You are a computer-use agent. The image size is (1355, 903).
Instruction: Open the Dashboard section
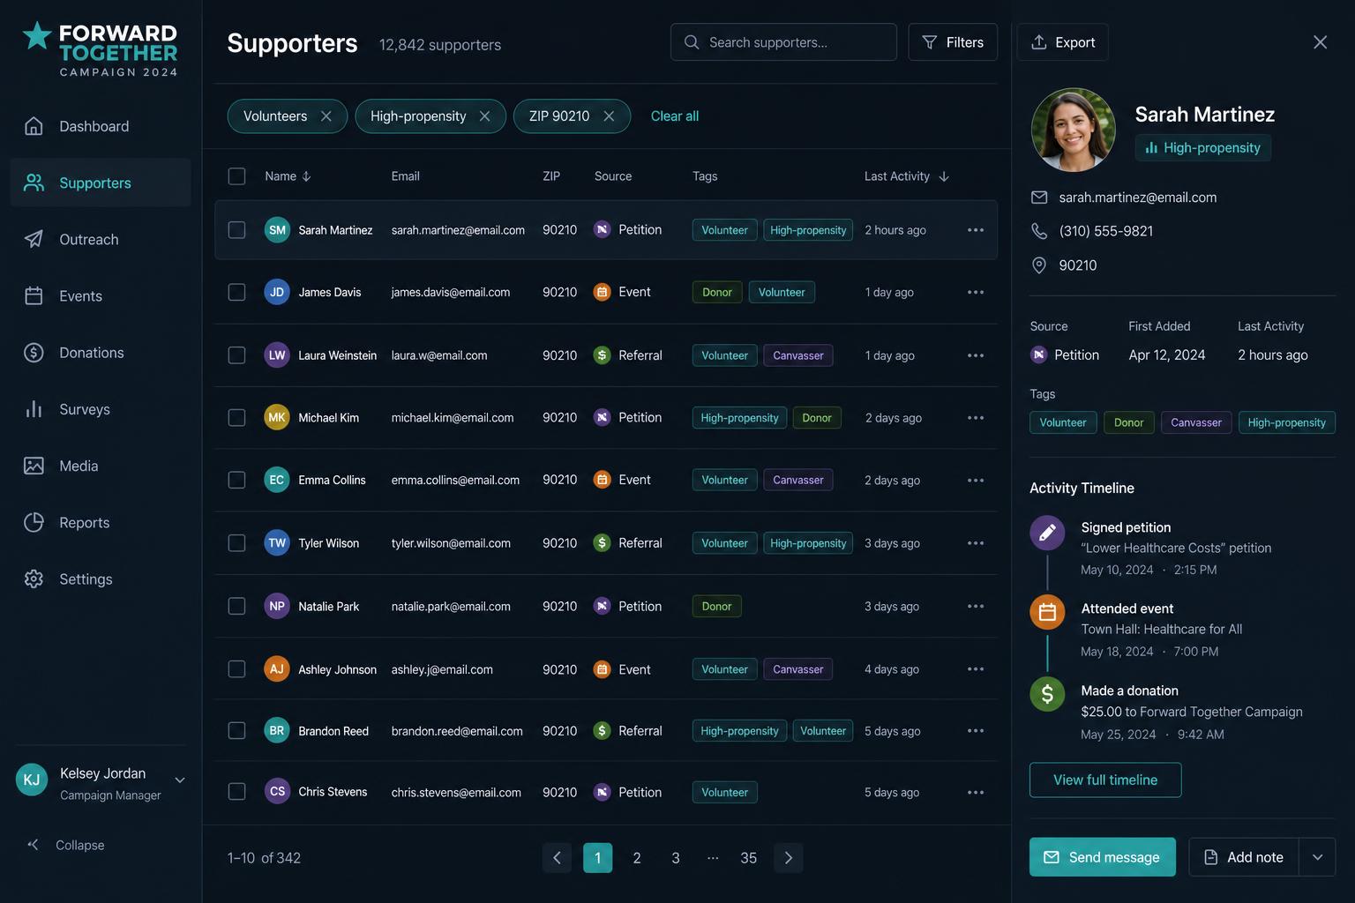point(101,126)
